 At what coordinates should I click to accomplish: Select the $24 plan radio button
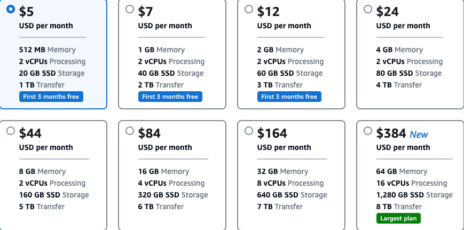click(368, 9)
